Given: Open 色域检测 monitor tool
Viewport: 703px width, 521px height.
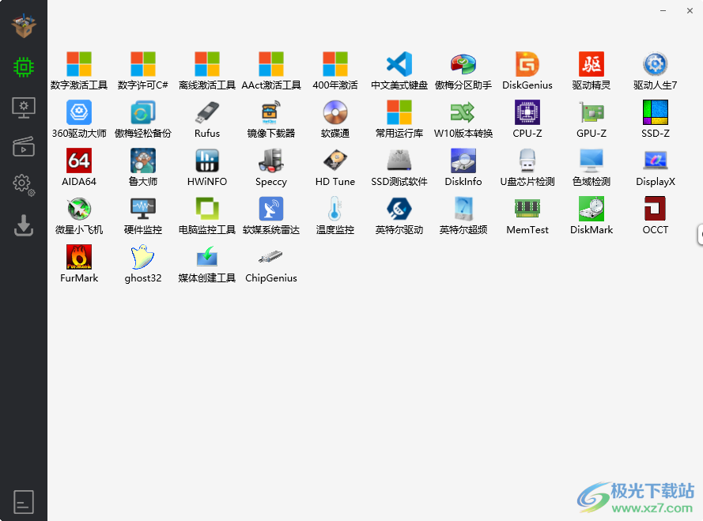Looking at the screenshot, I should 592,160.
